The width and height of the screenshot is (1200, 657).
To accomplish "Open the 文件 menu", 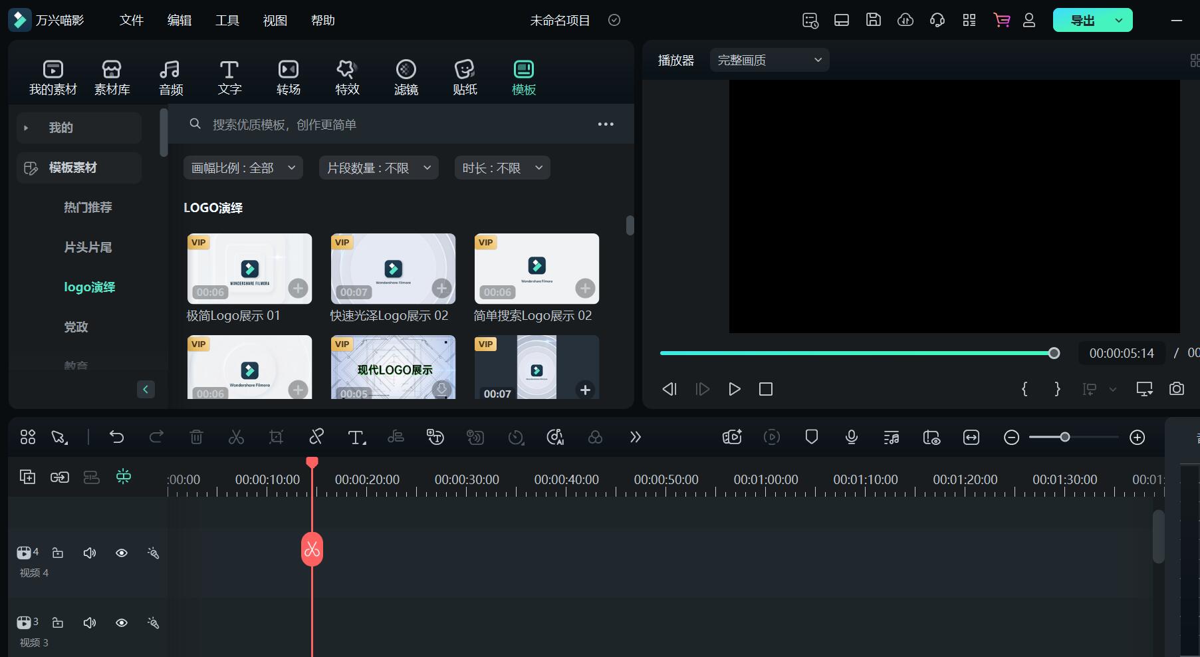I will tap(131, 21).
